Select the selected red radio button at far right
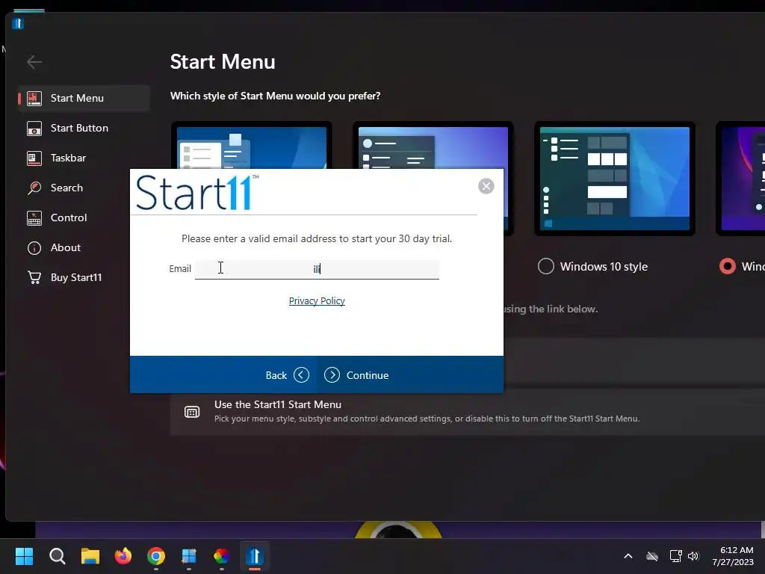Screen dimensions: 765x574 [728, 267]
